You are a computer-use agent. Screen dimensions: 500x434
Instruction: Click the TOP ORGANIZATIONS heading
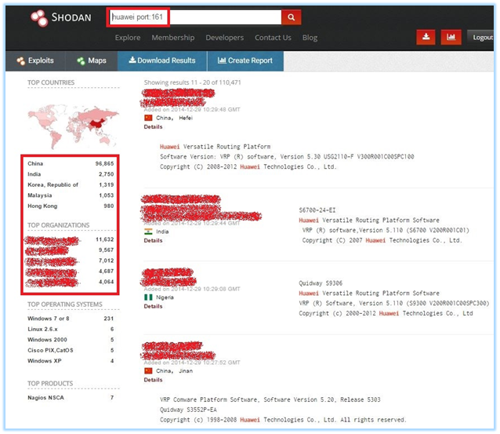[58, 225]
